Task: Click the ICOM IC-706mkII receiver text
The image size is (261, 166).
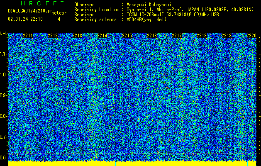Action: [x=173, y=15]
